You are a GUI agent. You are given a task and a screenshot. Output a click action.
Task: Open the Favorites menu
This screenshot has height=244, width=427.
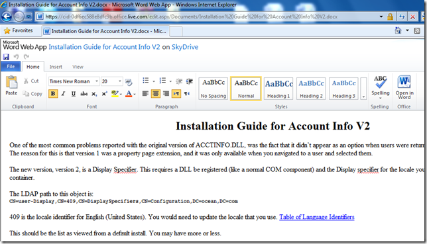click(19, 30)
